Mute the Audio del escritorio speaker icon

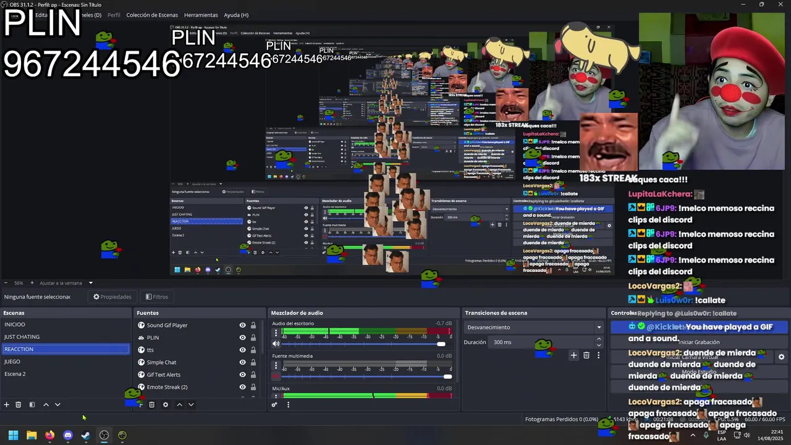point(276,344)
